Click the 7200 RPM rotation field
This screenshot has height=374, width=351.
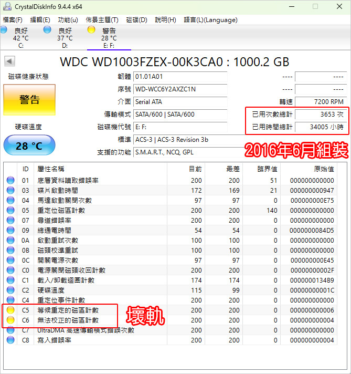321,102
